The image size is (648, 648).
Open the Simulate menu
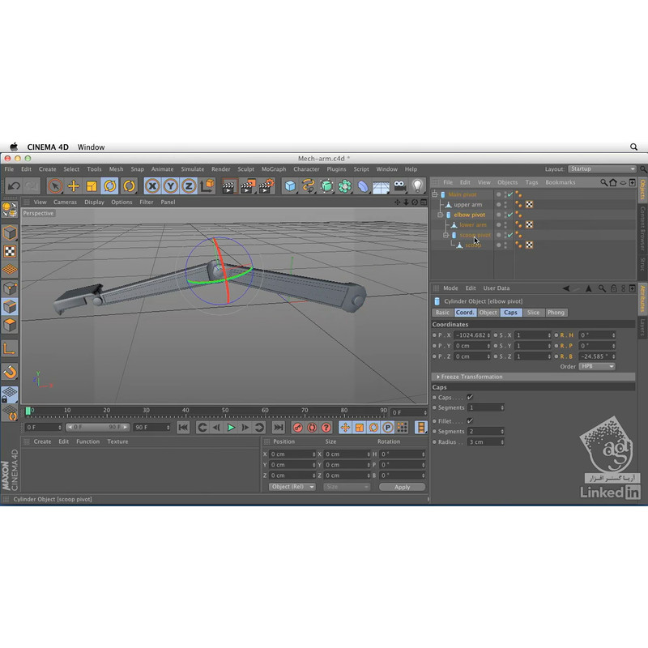coord(193,169)
